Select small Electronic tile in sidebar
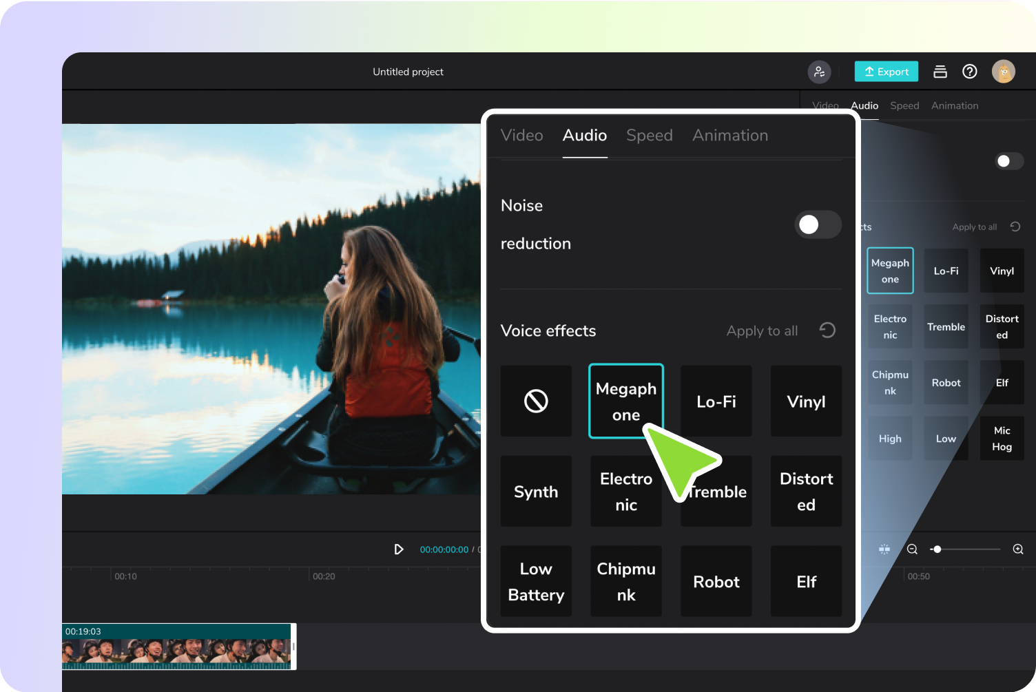The image size is (1036, 692). pos(890,326)
